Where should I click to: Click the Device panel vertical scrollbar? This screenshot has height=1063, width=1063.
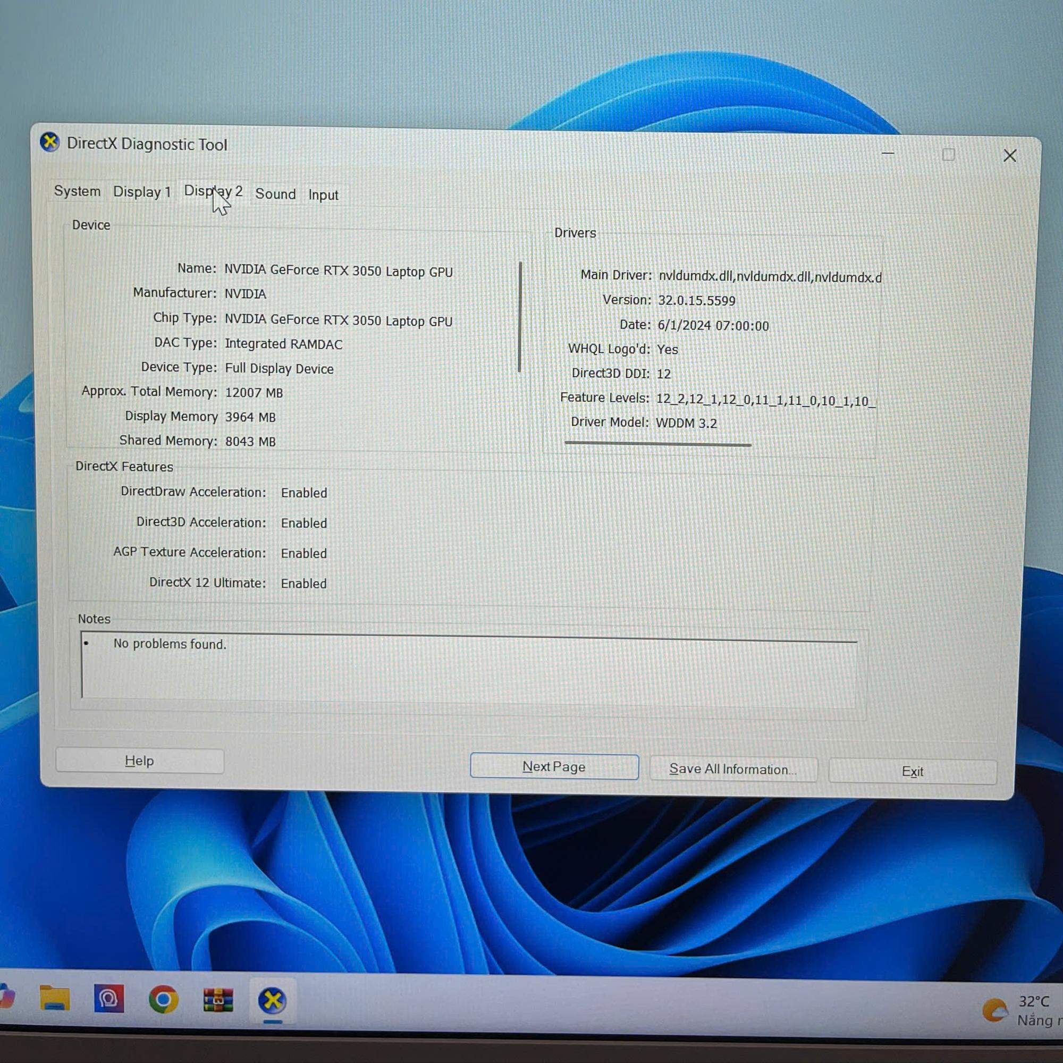click(x=520, y=317)
